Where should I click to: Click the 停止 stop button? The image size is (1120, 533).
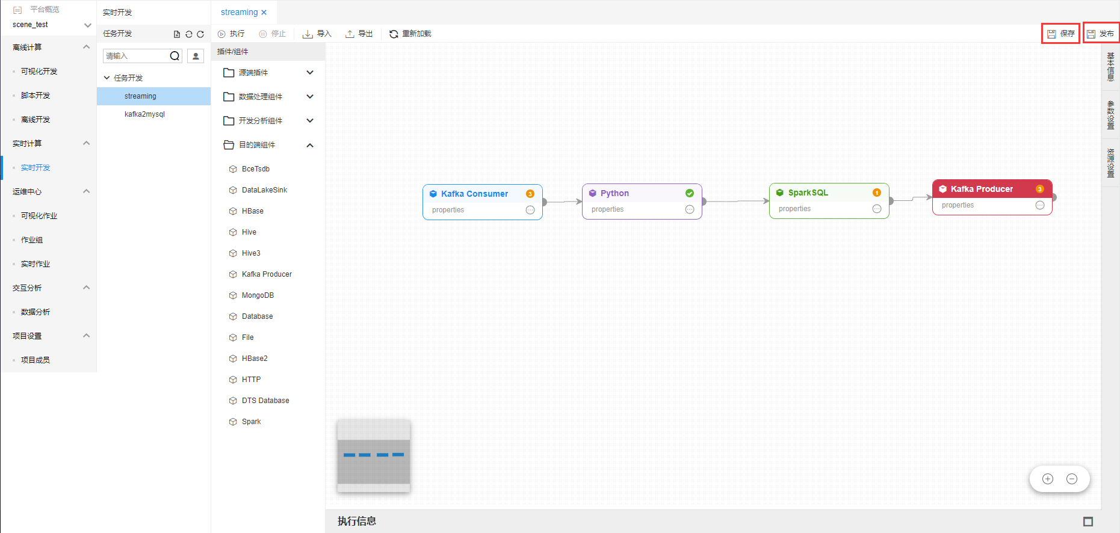272,34
